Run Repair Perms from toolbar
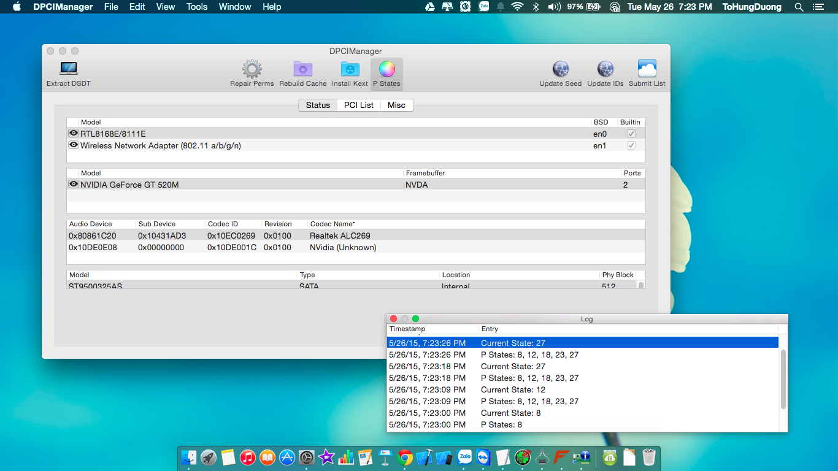The height and width of the screenshot is (471, 838). pos(252,69)
